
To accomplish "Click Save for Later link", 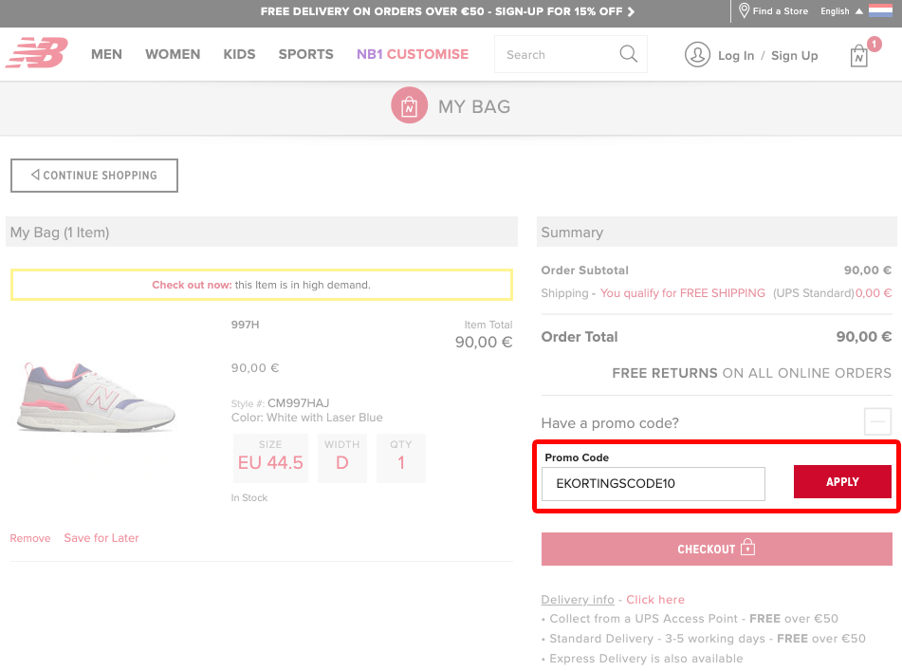I will click(101, 538).
